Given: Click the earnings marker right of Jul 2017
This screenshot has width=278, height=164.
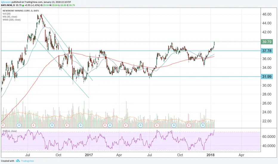Looking at the screenshot, I should point(157,125).
